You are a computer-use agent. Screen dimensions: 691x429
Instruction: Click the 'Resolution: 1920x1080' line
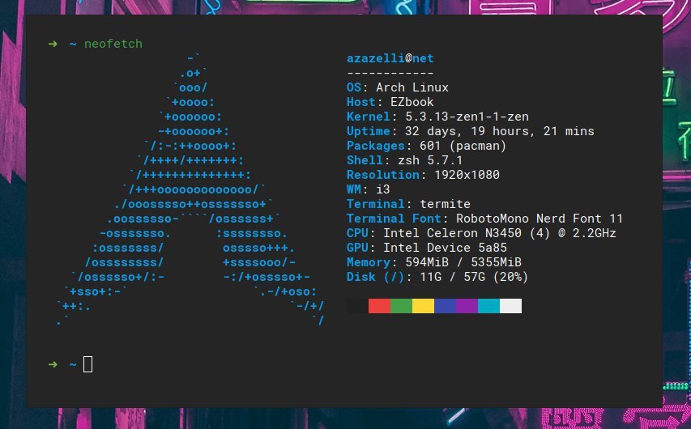point(423,174)
